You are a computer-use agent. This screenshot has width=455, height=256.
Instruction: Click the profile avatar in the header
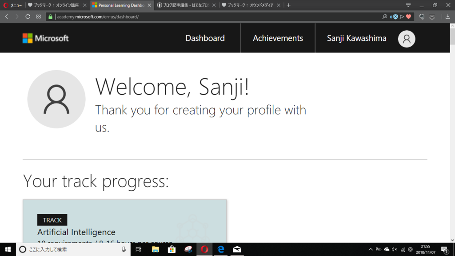(407, 39)
